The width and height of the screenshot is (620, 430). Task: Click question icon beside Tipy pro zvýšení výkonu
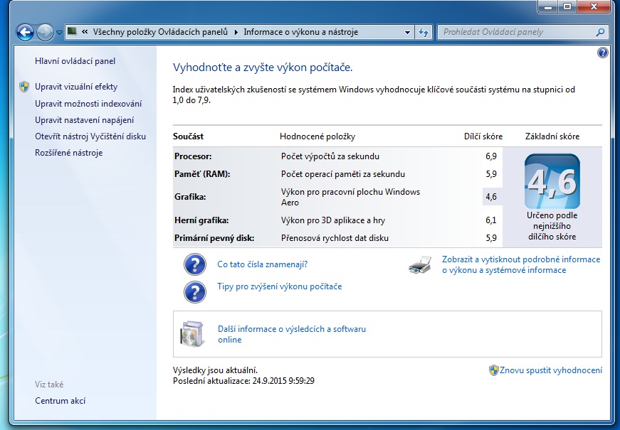pyautogui.click(x=194, y=292)
